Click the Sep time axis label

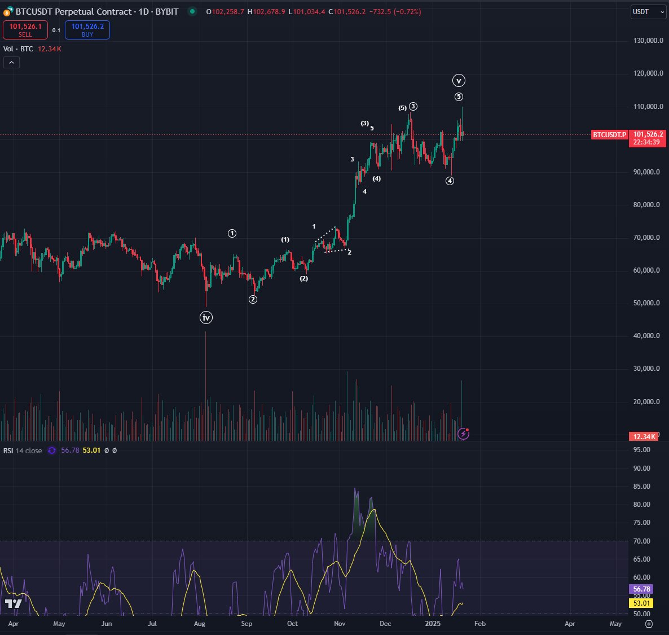247,624
